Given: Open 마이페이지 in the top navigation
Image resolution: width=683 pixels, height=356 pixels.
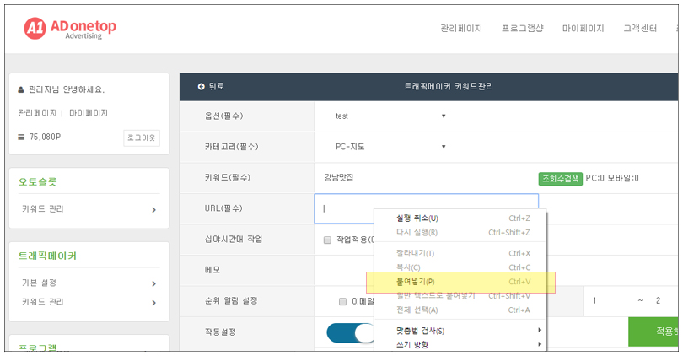Looking at the screenshot, I should click(583, 29).
